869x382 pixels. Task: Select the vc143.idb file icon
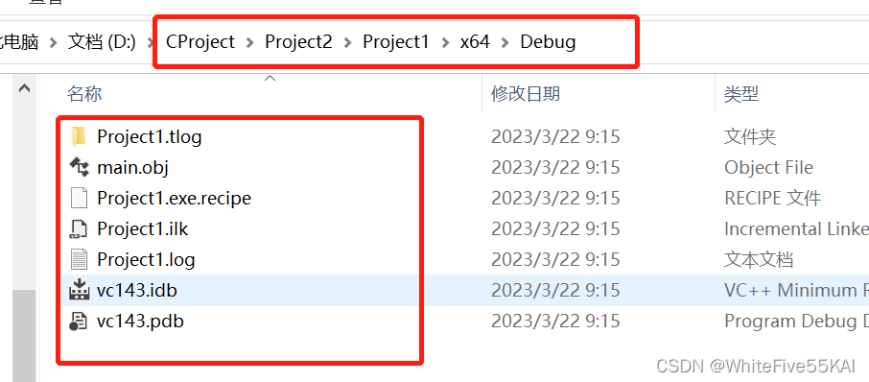click(79, 290)
